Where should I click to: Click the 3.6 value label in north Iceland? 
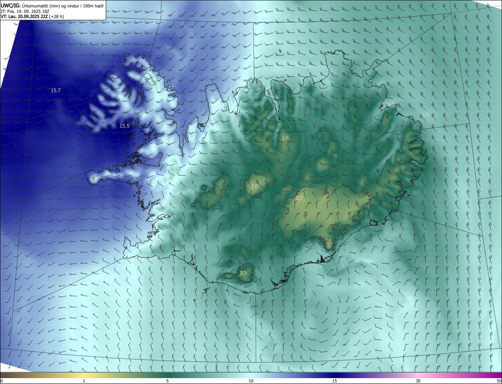pos(285,138)
